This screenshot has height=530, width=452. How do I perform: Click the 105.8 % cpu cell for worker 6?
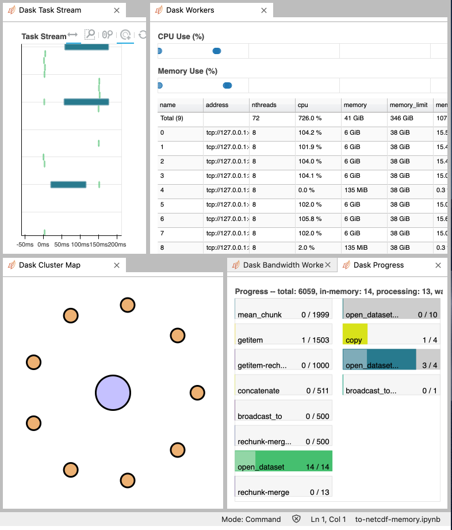(x=318, y=219)
